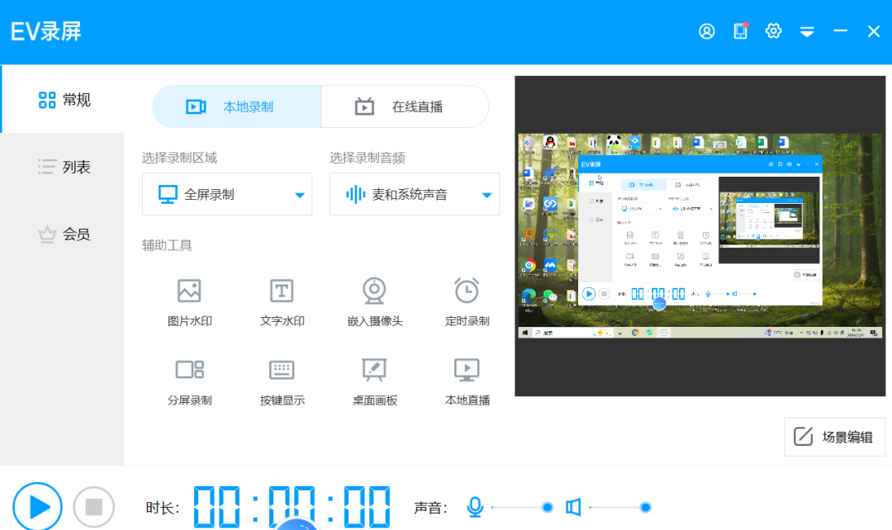Switch to 在线直播 mode tab

click(405, 106)
